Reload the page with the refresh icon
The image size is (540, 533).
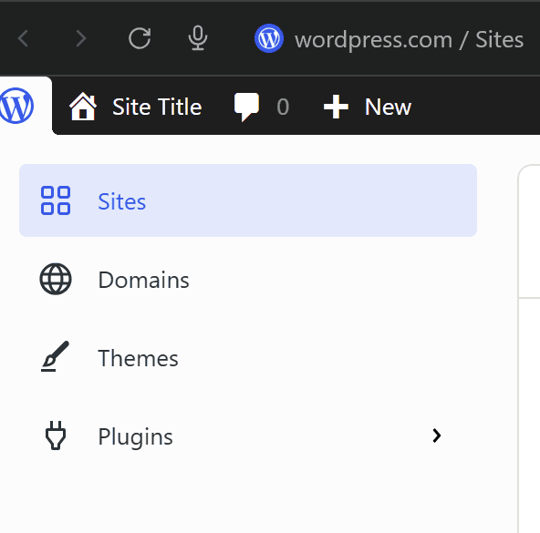point(140,38)
